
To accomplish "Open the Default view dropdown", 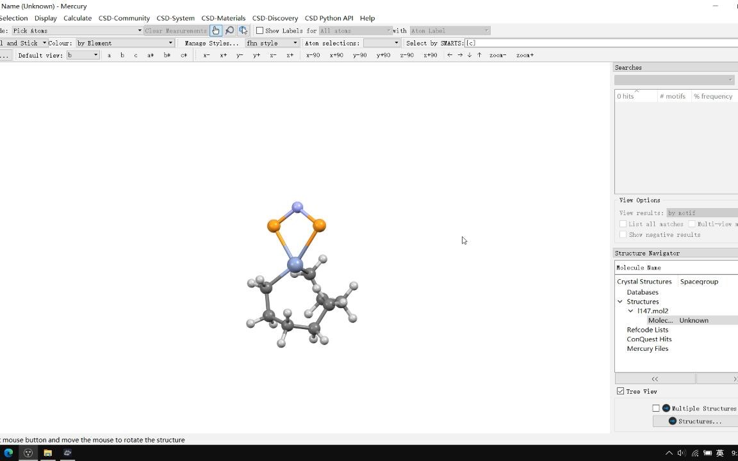I will [x=83, y=55].
